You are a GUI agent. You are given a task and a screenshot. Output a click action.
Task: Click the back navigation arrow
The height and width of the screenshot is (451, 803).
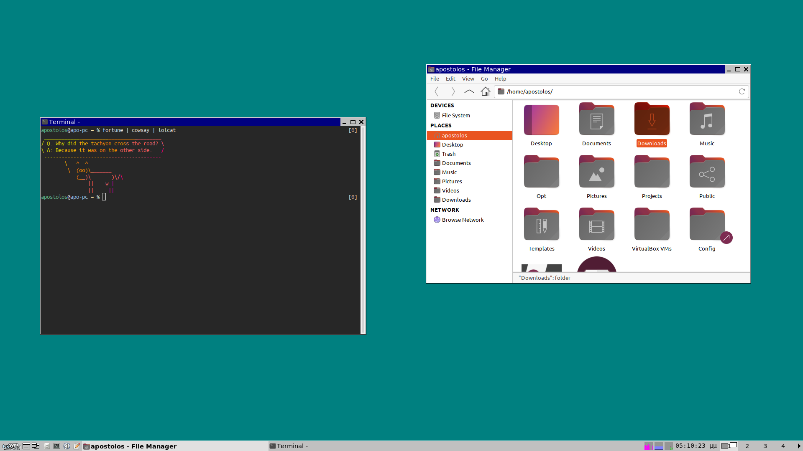(x=437, y=91)
